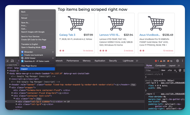The image size is (190, 115).
Task: Open DevTools settings gear
Action: (x=178, y=61)
